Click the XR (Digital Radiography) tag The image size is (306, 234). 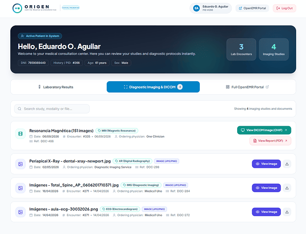coord(132,161)
